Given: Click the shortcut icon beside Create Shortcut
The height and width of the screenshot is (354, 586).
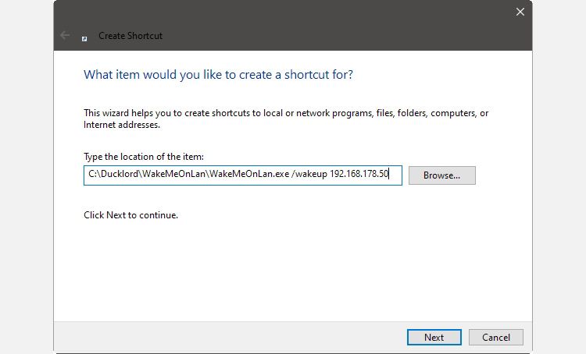Looking at the screenshot, I should [84, 37].
